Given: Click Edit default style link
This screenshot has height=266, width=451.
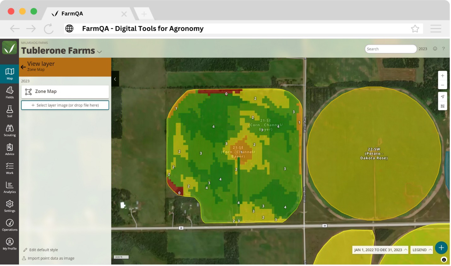Looking at the screenshot, I should coord(44,250).
